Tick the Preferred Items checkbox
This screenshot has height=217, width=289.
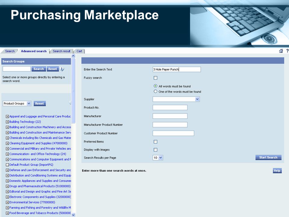tap(156, 142)
